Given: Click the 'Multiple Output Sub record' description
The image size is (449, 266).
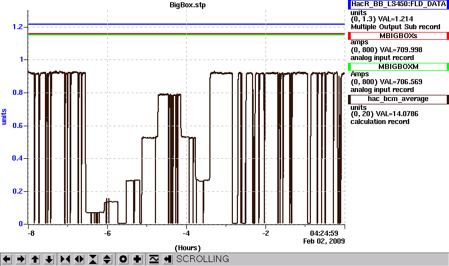Looking at the screenshot, I should click(x=396, y=27).
